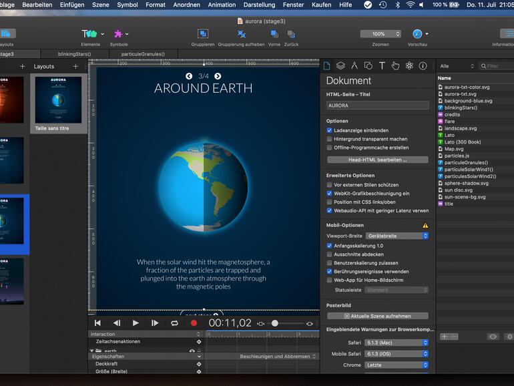Open the atom-shaped Physics inspector icon
Screen dimensions: 514x386
(409, 65)
